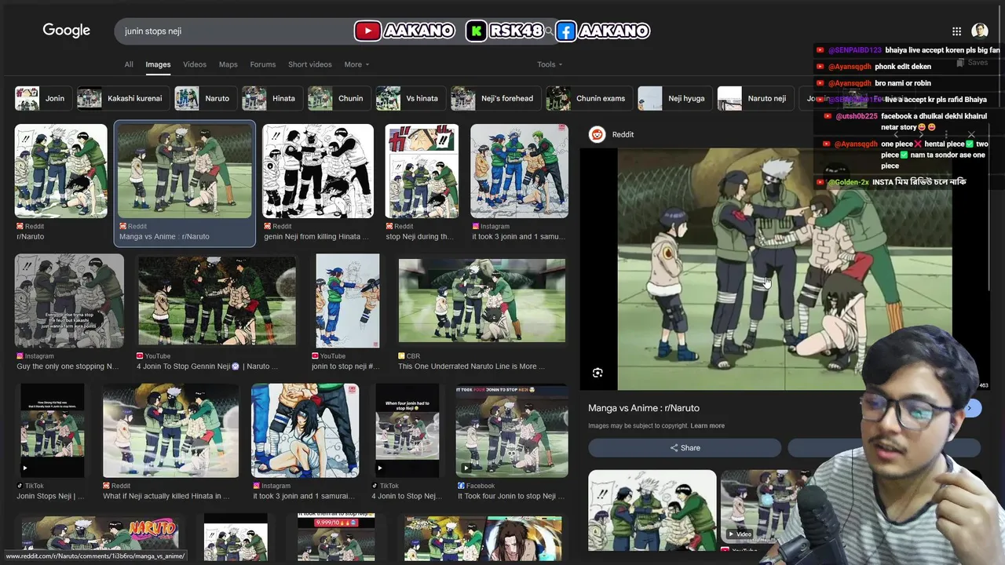Open the What if Neji actually killed Hinata result
Viewport: 1005px width, 565px height.
tap(170, 431)
